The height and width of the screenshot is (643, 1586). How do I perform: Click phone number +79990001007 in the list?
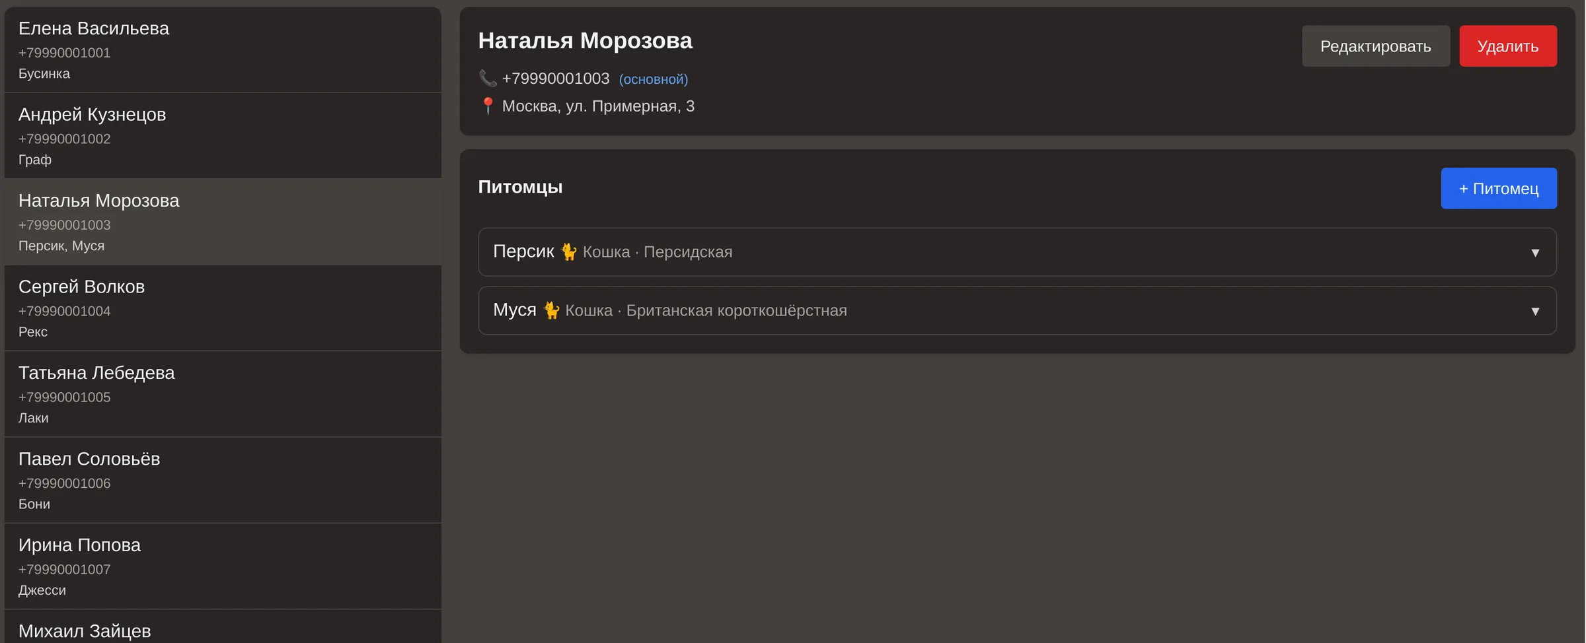[65, 570]
